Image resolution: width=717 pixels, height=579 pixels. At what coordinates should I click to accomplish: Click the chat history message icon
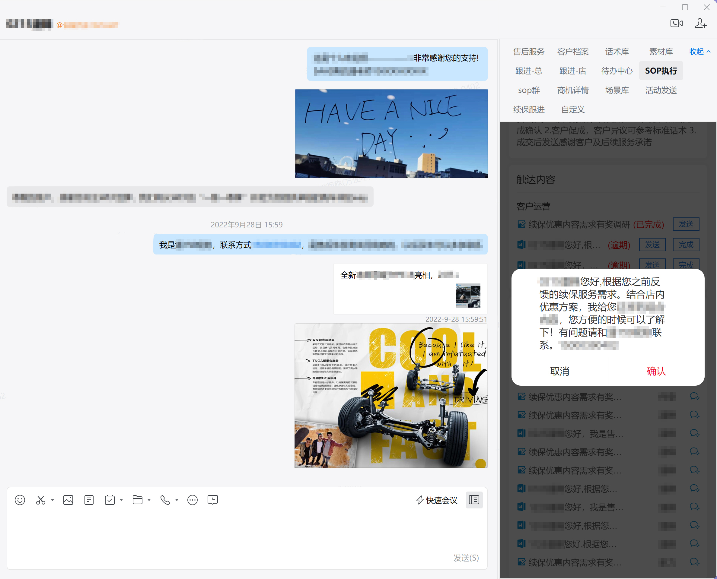[x=213, y=500]
